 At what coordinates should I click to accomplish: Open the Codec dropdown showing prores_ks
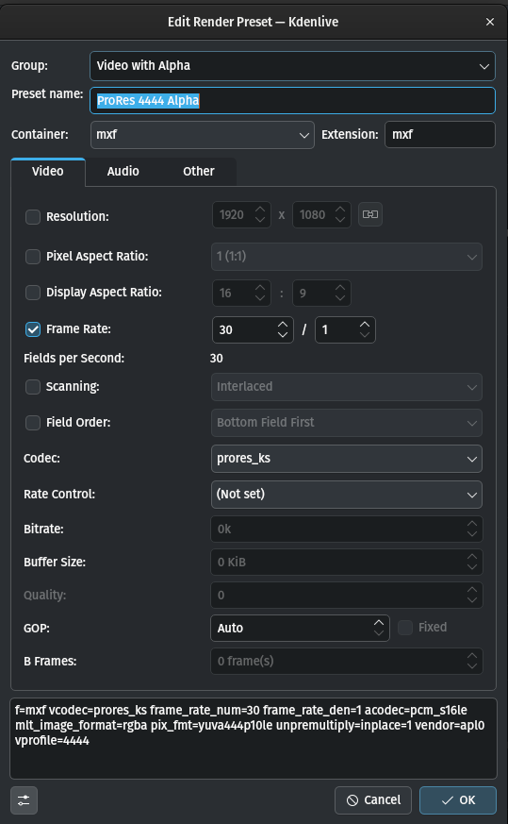coord(347,458)
